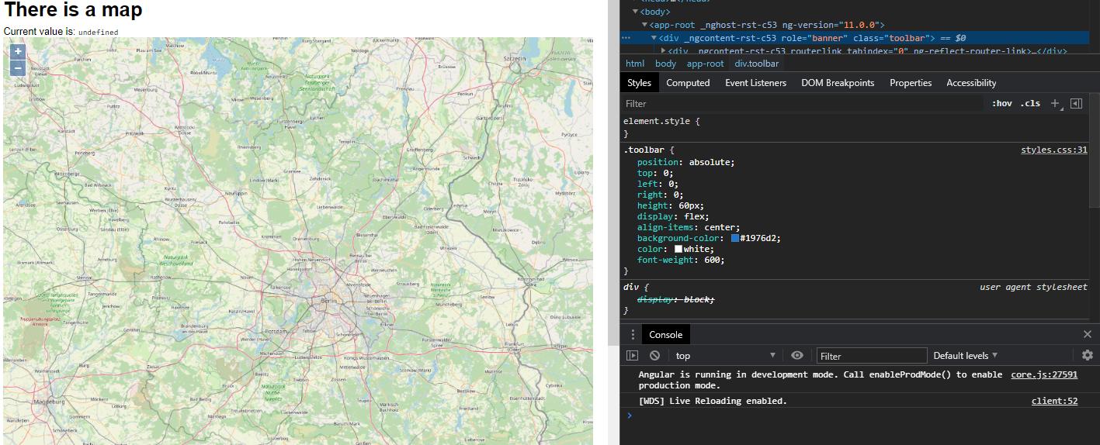Switch to the Styles tab

pos(639,83)
